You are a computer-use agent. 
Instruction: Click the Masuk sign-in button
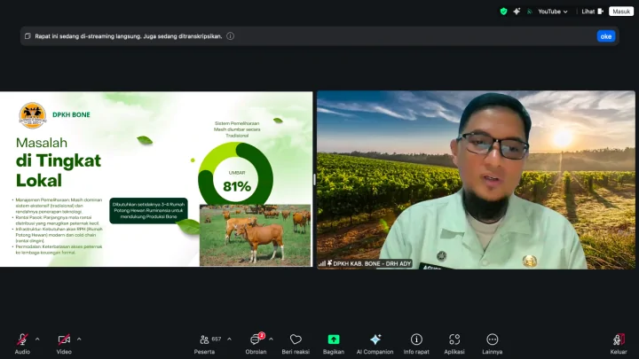click(x=621, y=12)
